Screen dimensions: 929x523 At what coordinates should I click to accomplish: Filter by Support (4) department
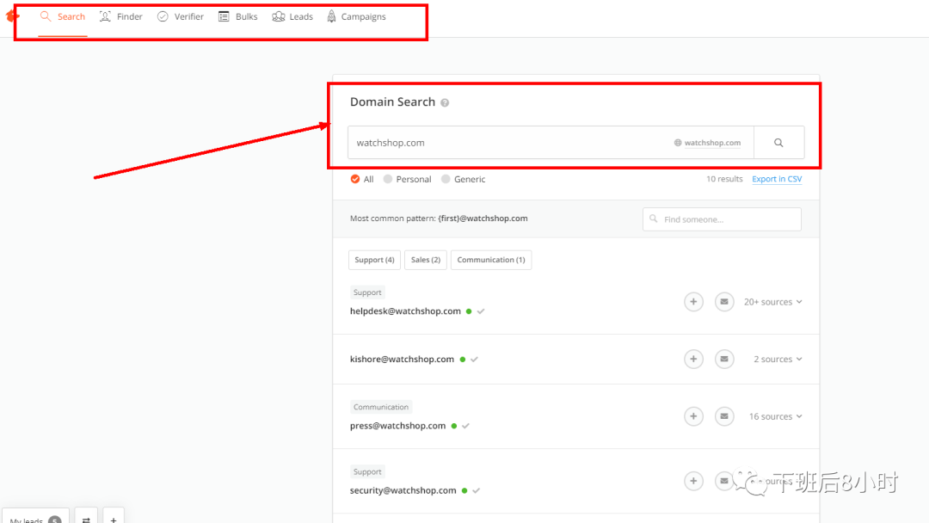pos(374,260)
